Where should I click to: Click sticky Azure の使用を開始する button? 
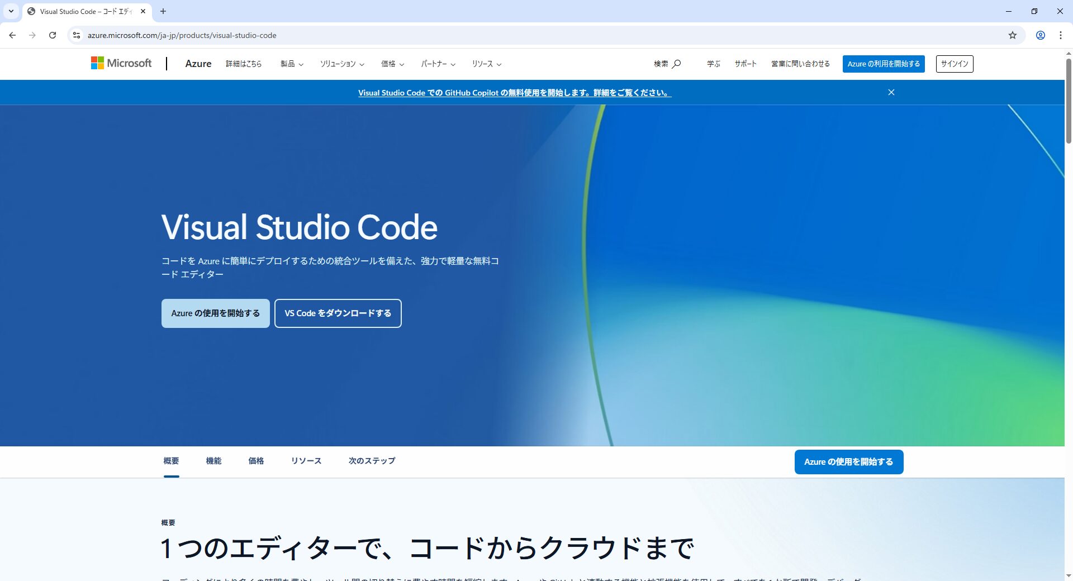[849, 462]
